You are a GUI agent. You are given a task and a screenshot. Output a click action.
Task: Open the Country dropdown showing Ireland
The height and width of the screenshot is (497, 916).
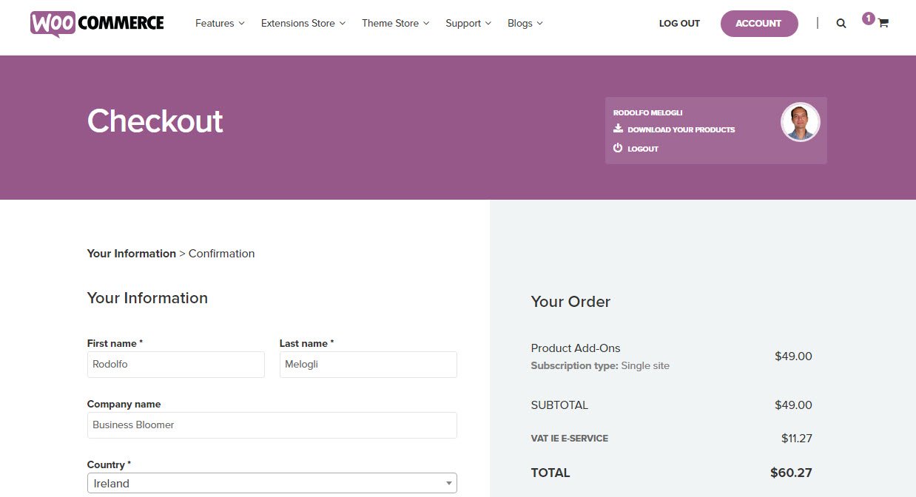pyautogui.click(x=272, y=483)
